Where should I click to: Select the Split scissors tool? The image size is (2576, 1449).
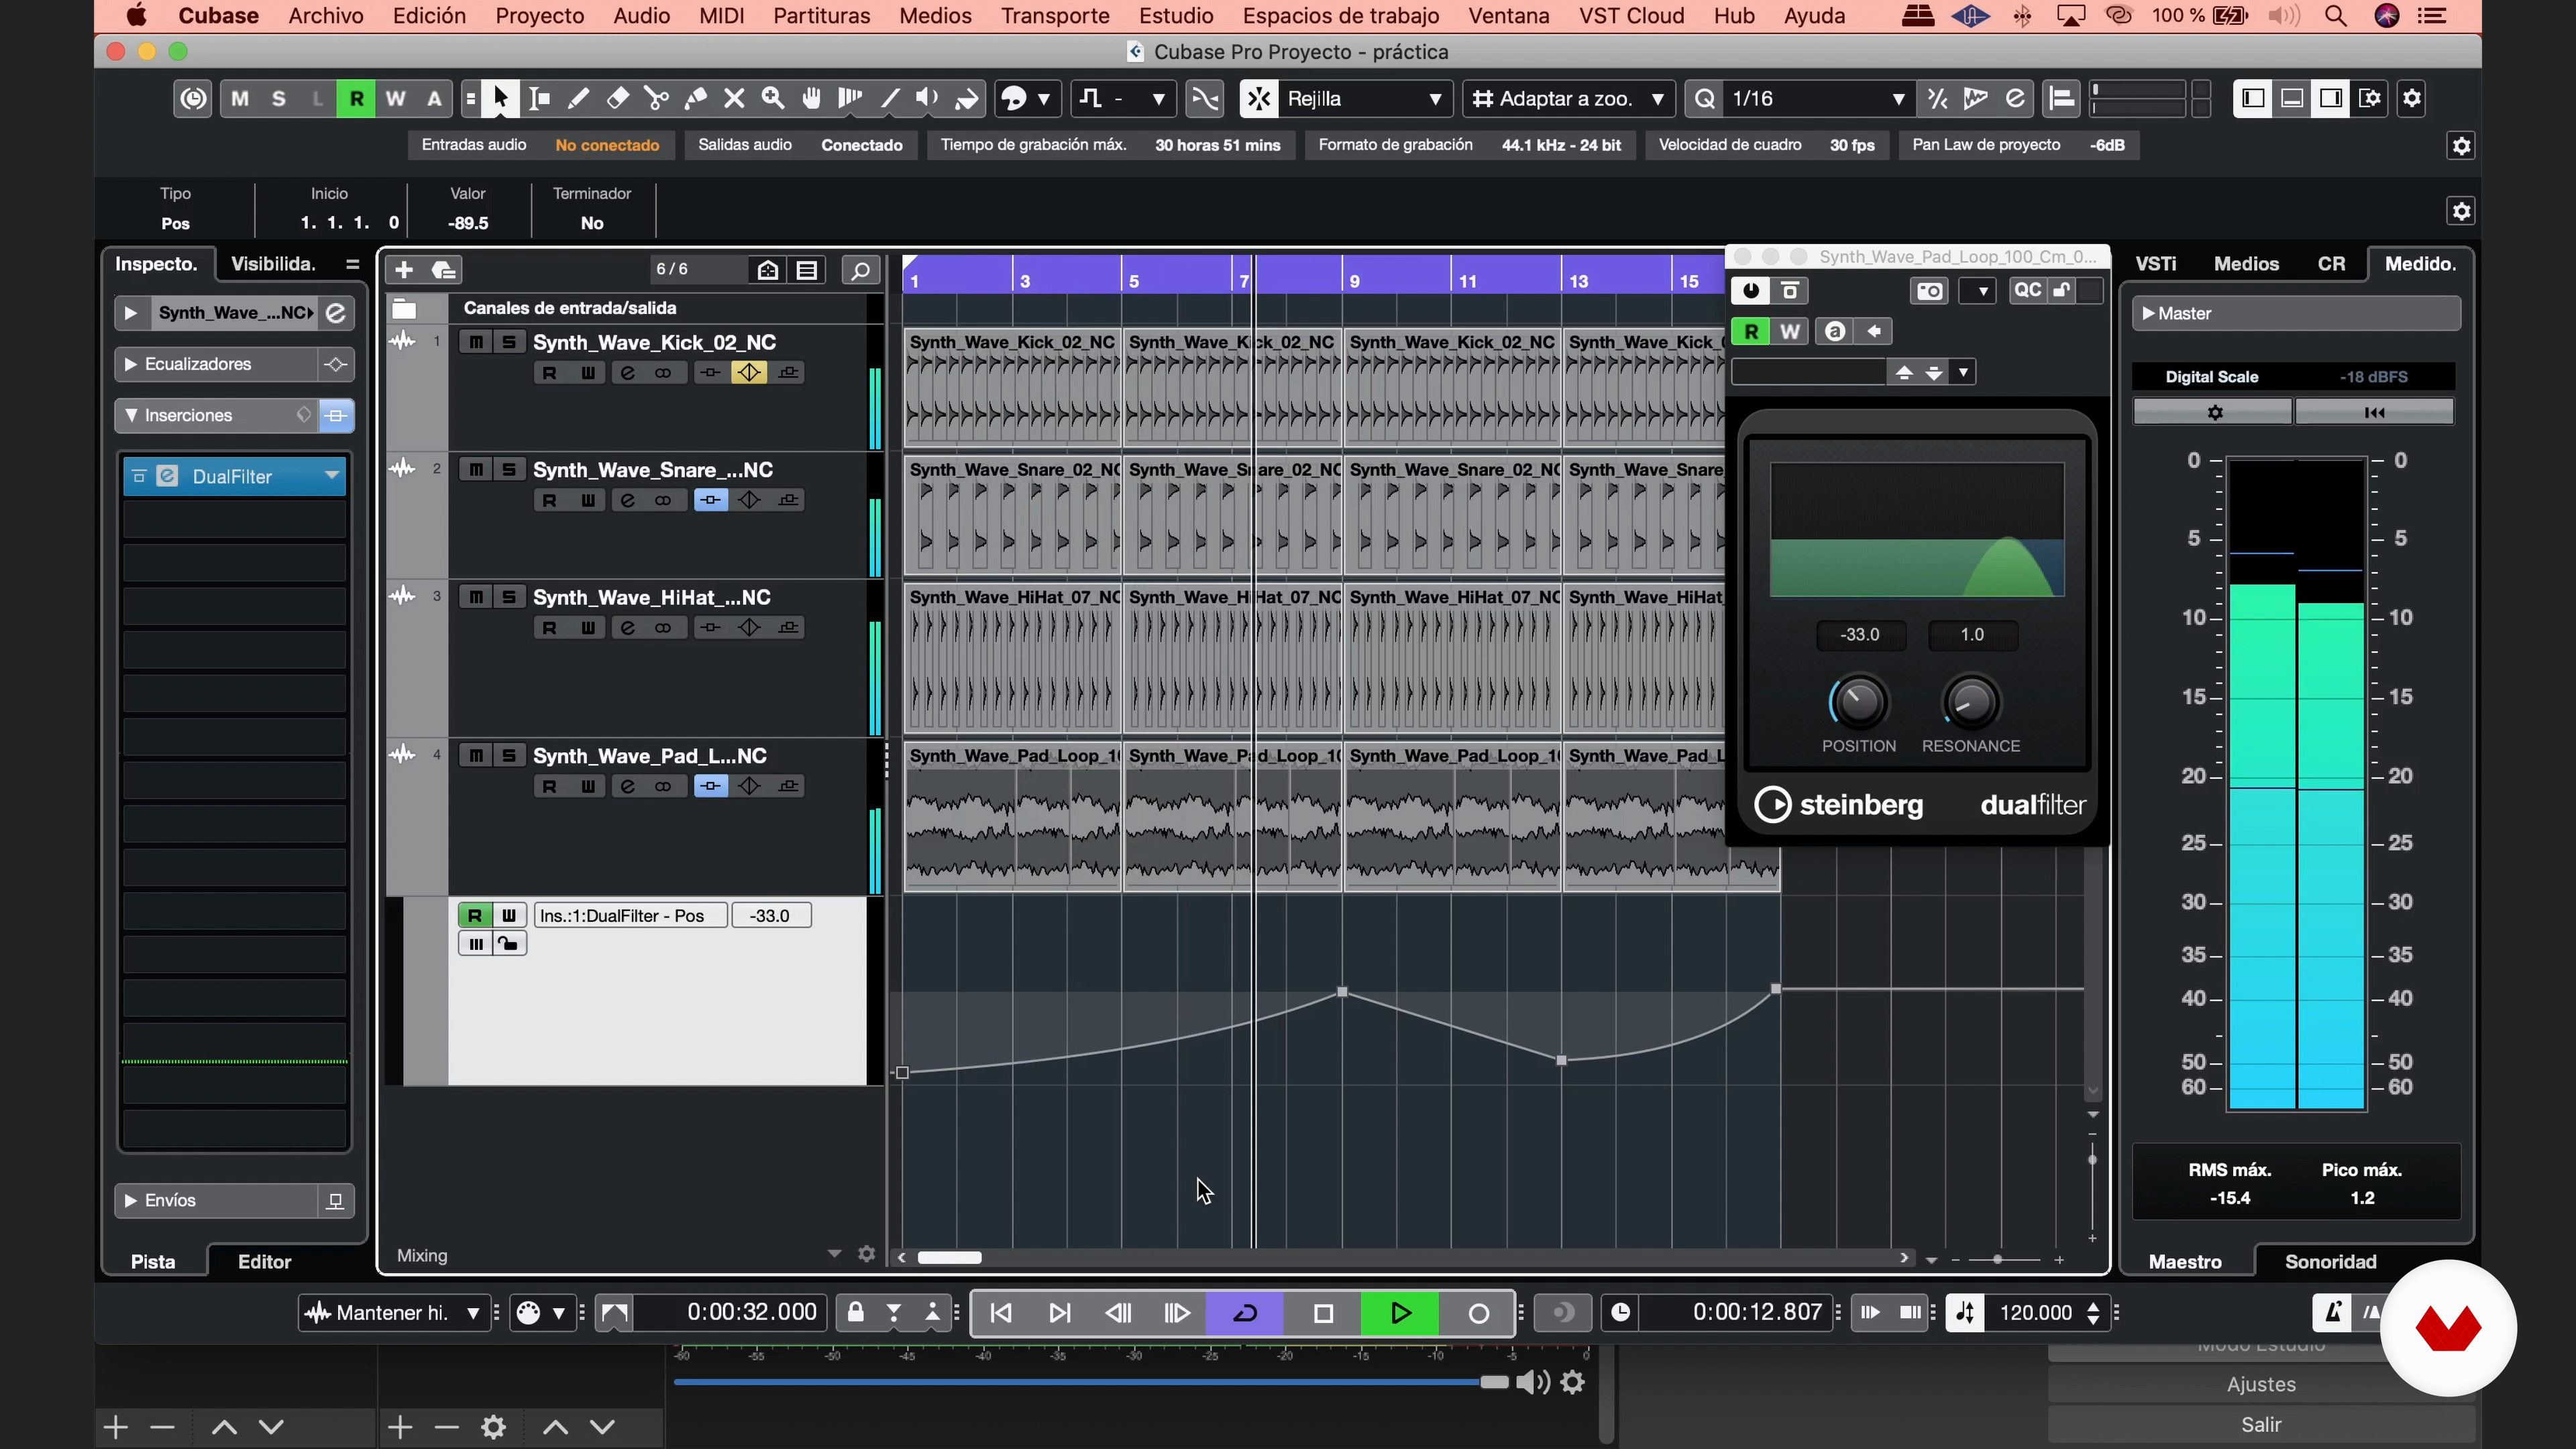(656, 98)
